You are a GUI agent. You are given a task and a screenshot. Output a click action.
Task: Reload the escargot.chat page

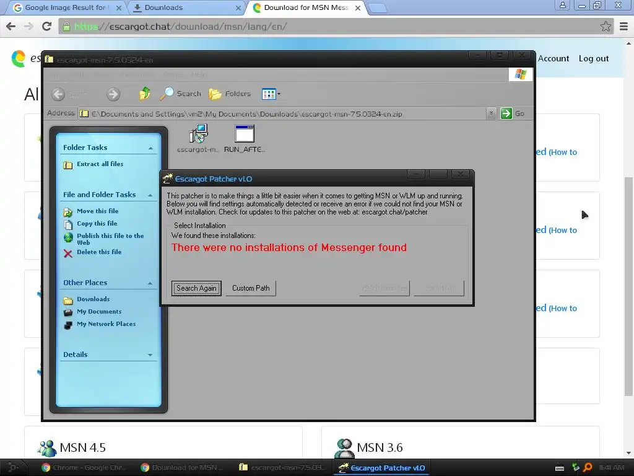point(47,26)
